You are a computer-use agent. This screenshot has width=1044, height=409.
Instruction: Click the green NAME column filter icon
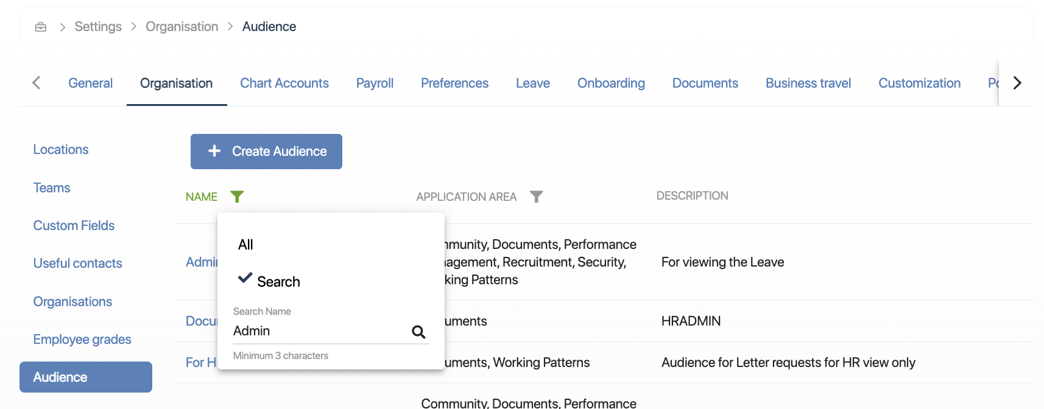pyautogui.click(x=237, y=197)
